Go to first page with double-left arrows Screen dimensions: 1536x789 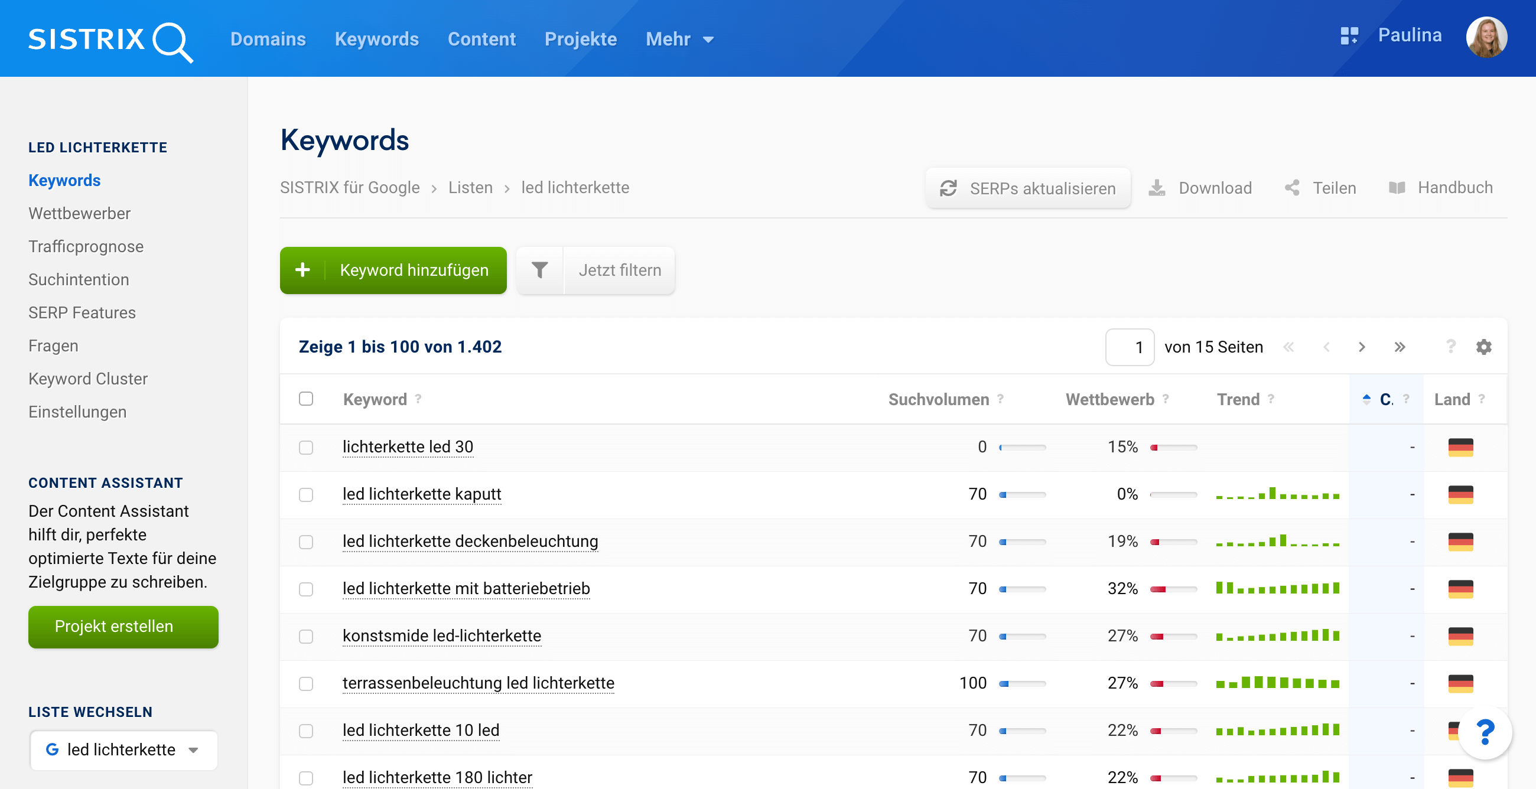coord(1288,347)
